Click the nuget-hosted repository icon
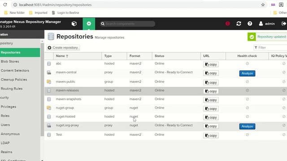Image resolution: width=287 pixels, height=161 pixels. tap(49, 116)
